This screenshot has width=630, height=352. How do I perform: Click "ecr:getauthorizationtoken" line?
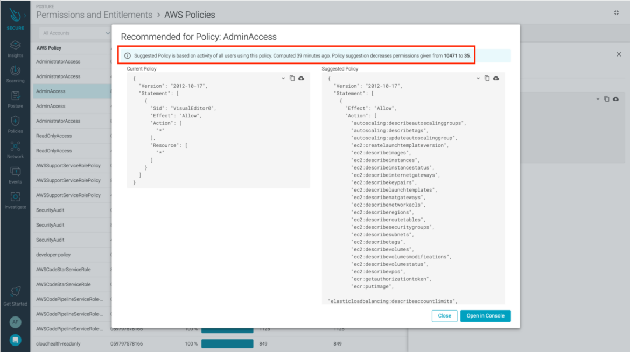[391, 279]
